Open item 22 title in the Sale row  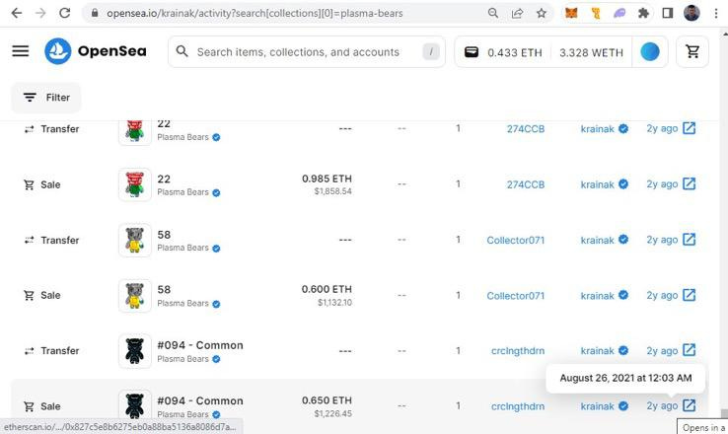(164, 179)
